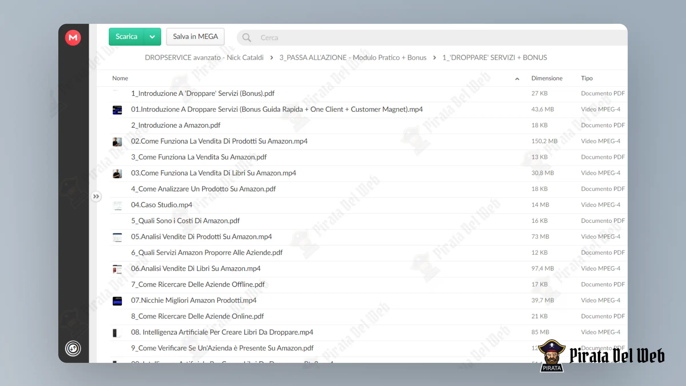Toggle the sort direction arrow
Screen dimensions: 686x386
[x=517, y=79]
